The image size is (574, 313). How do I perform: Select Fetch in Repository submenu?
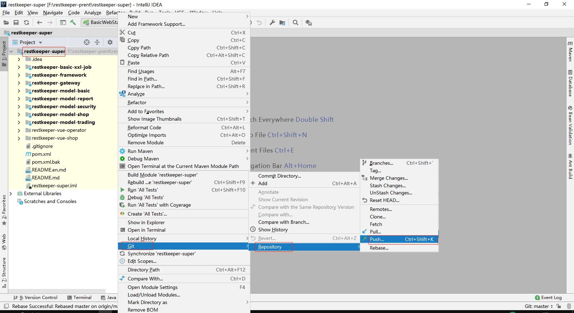pos(399,224)
